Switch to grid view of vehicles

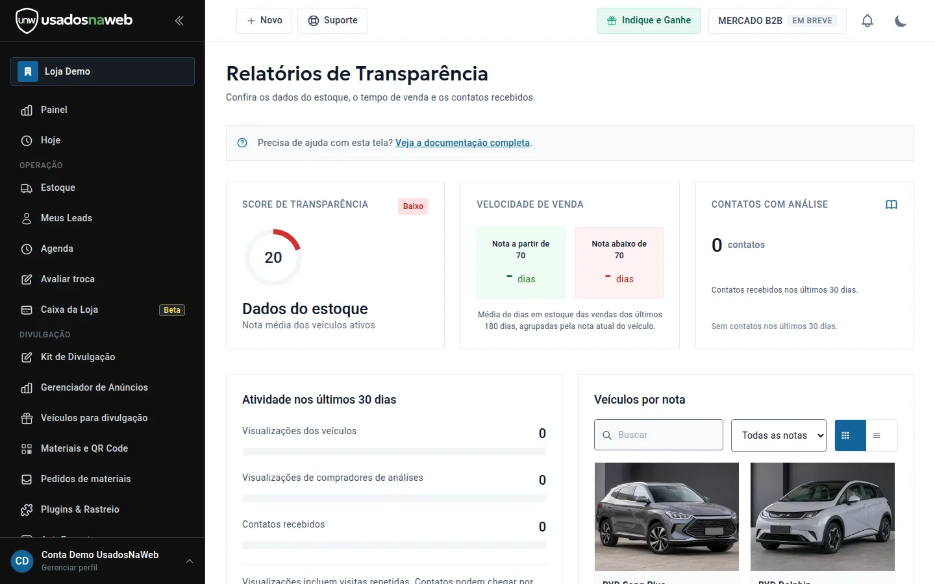850,435
